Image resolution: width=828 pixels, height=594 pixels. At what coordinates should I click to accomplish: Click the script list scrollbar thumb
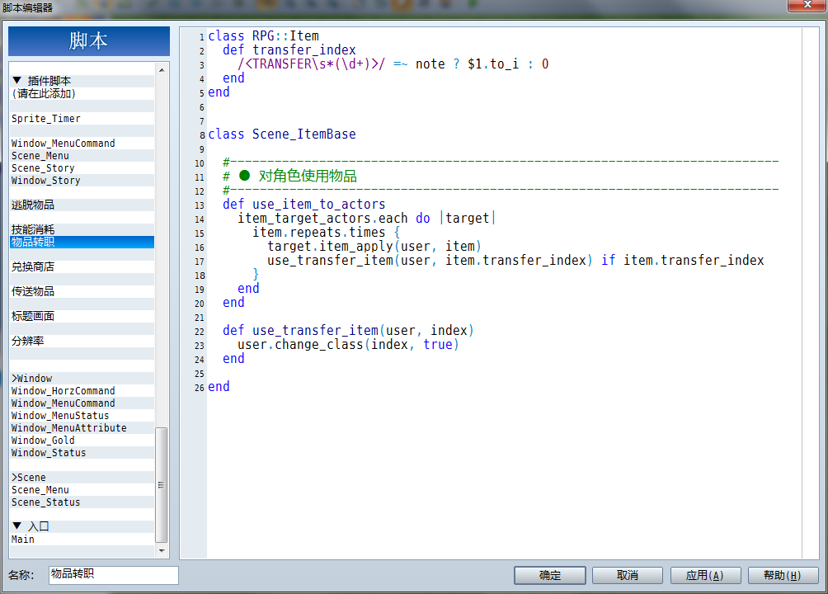point(162,484)
